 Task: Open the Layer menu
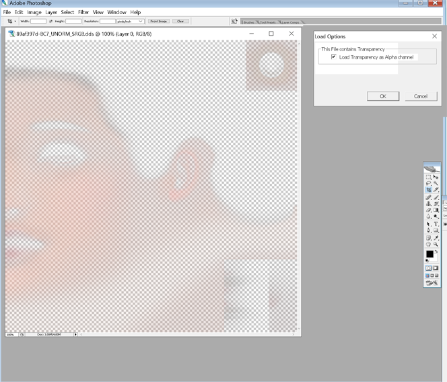click(x=51, y=12)
